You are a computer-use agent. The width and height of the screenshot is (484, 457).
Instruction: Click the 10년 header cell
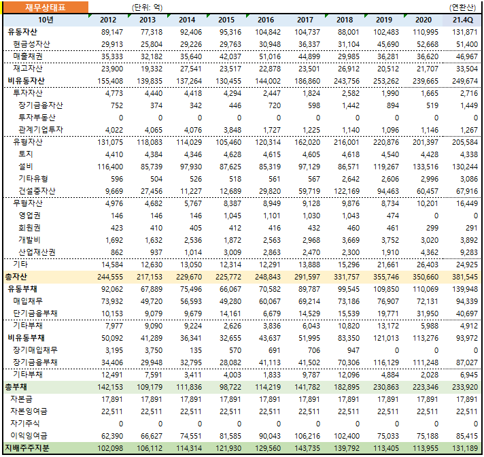point(46,20)
